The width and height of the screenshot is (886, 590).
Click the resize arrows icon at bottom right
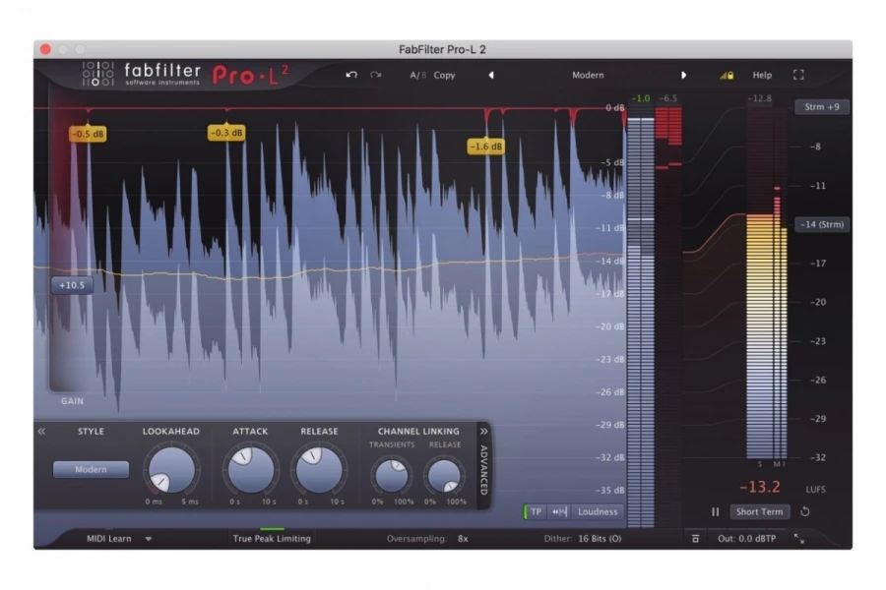click(799, 539)
